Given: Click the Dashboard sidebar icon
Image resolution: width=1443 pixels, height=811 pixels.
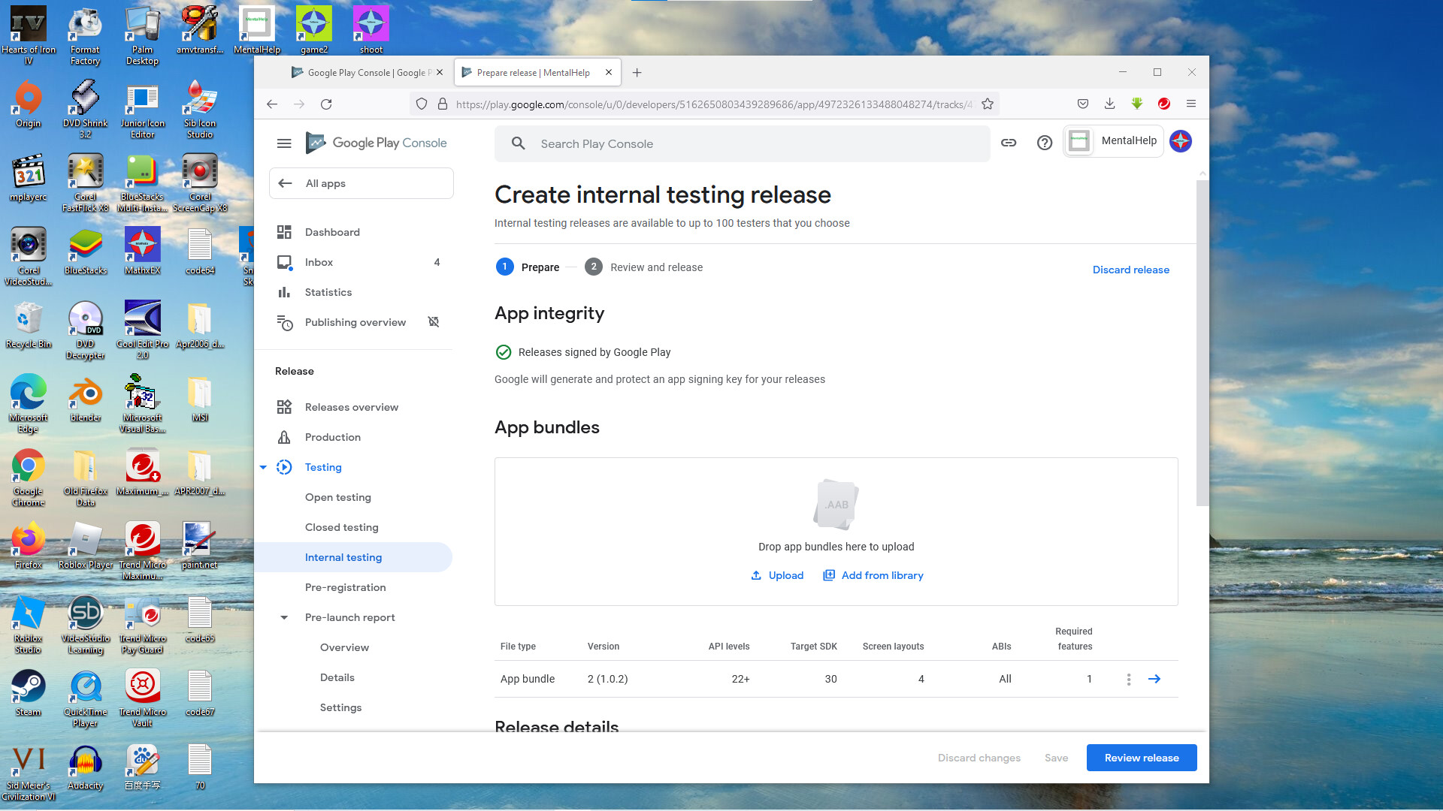Looking at the screenshot, I should coord(284,232).
